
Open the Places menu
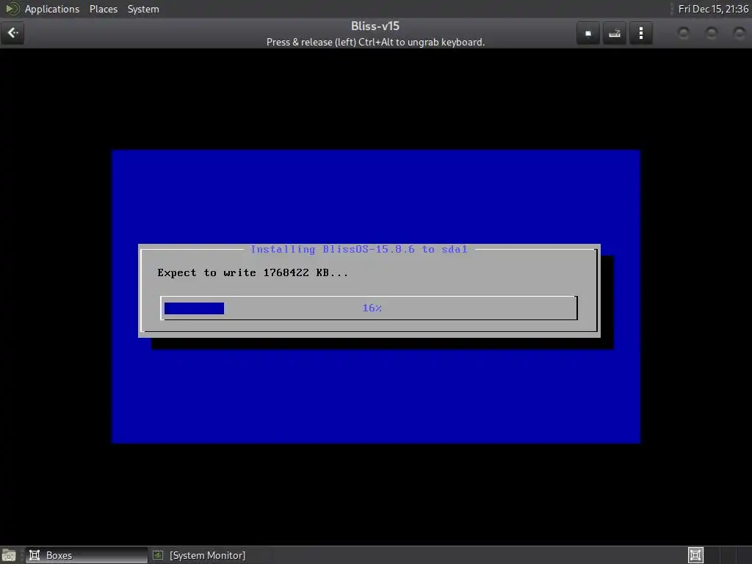click(103, 9)
